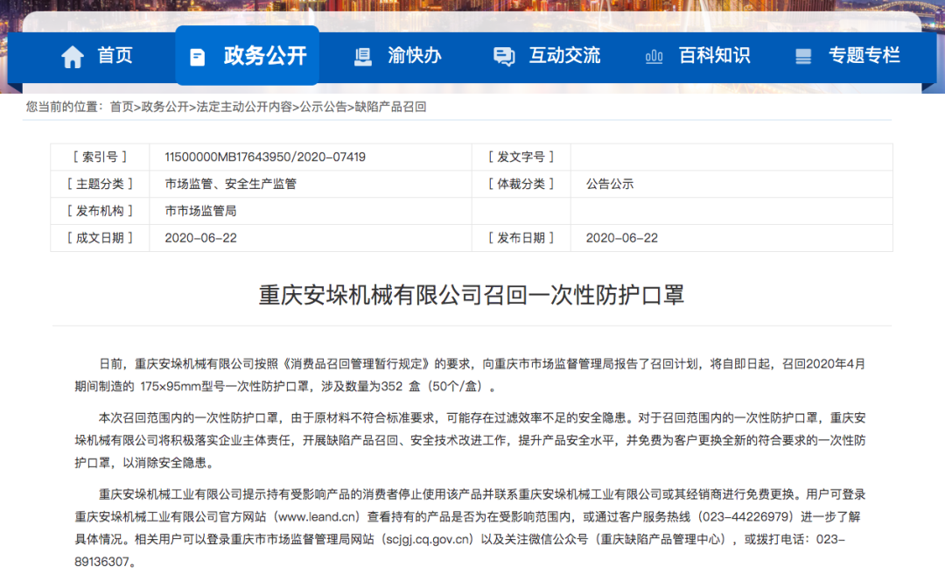Click the 《消费品召回管理暂行规定》 text
Image resolution: width=945 pixels, height=581 pixels.
click(x=356, y=364)
